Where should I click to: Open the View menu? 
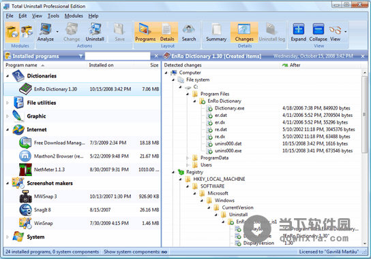(37, 16)
